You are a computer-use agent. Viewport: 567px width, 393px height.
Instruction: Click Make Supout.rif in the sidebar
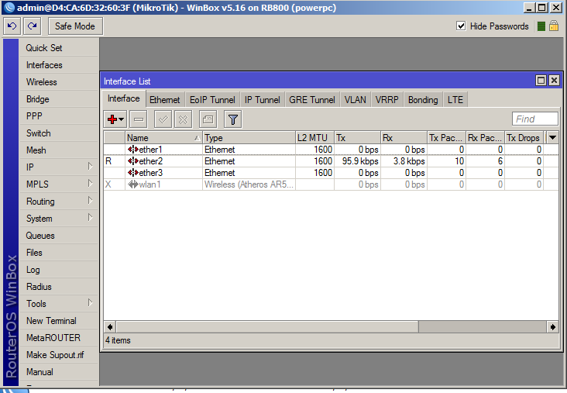tap(59, 354)
